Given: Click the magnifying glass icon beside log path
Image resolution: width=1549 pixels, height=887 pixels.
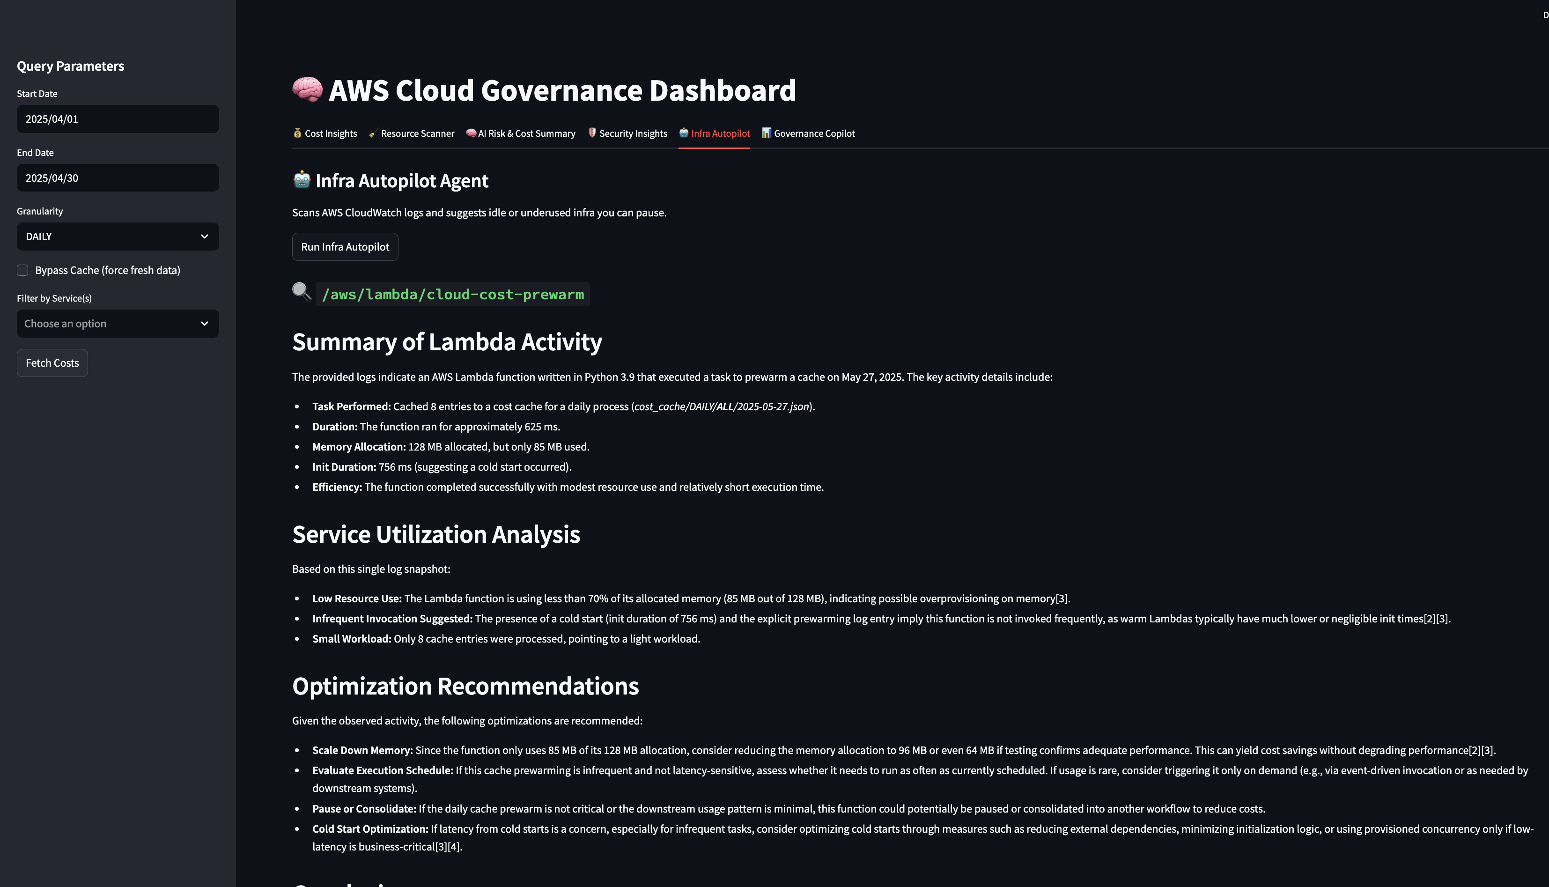Looking at the screenshot, I should (301, 291).
